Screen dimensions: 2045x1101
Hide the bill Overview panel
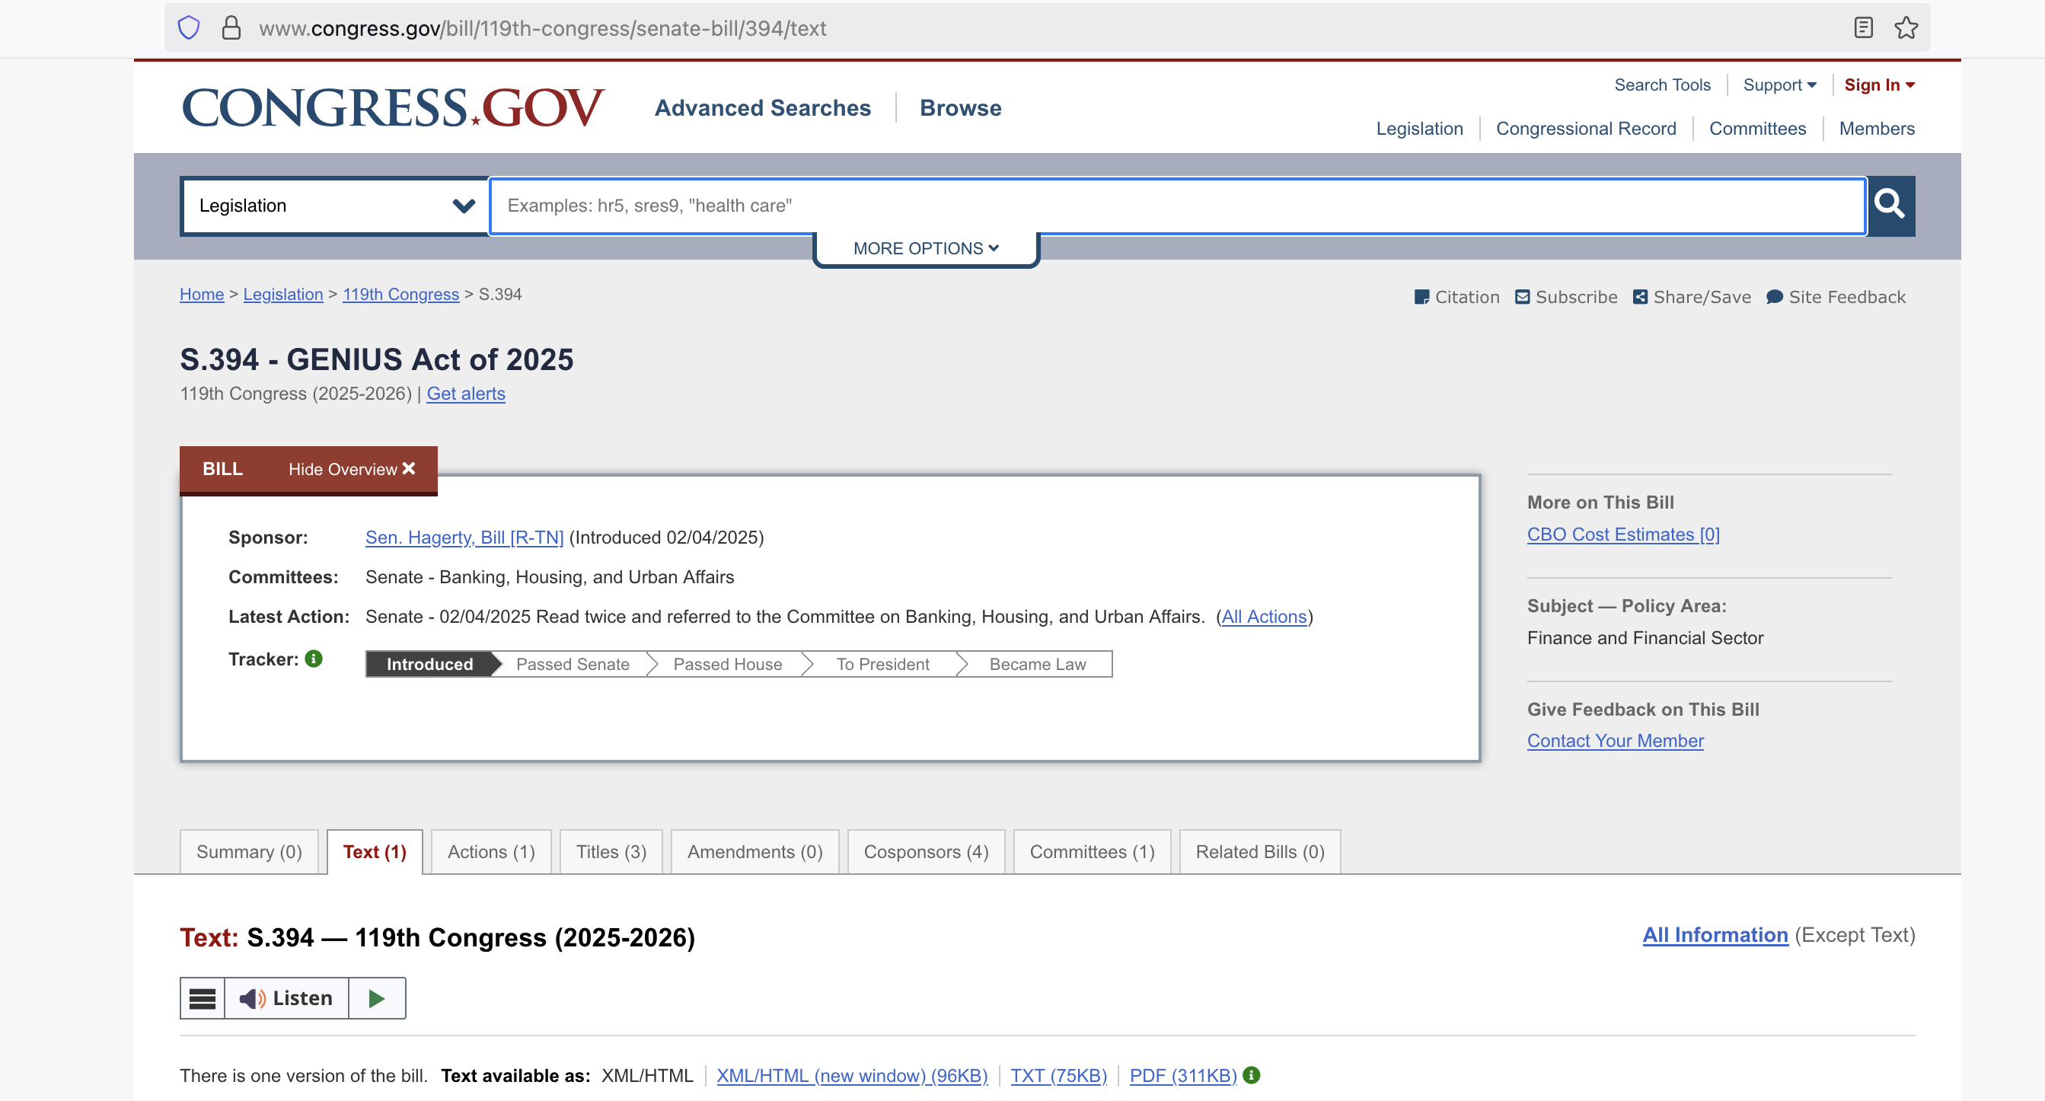352,469
